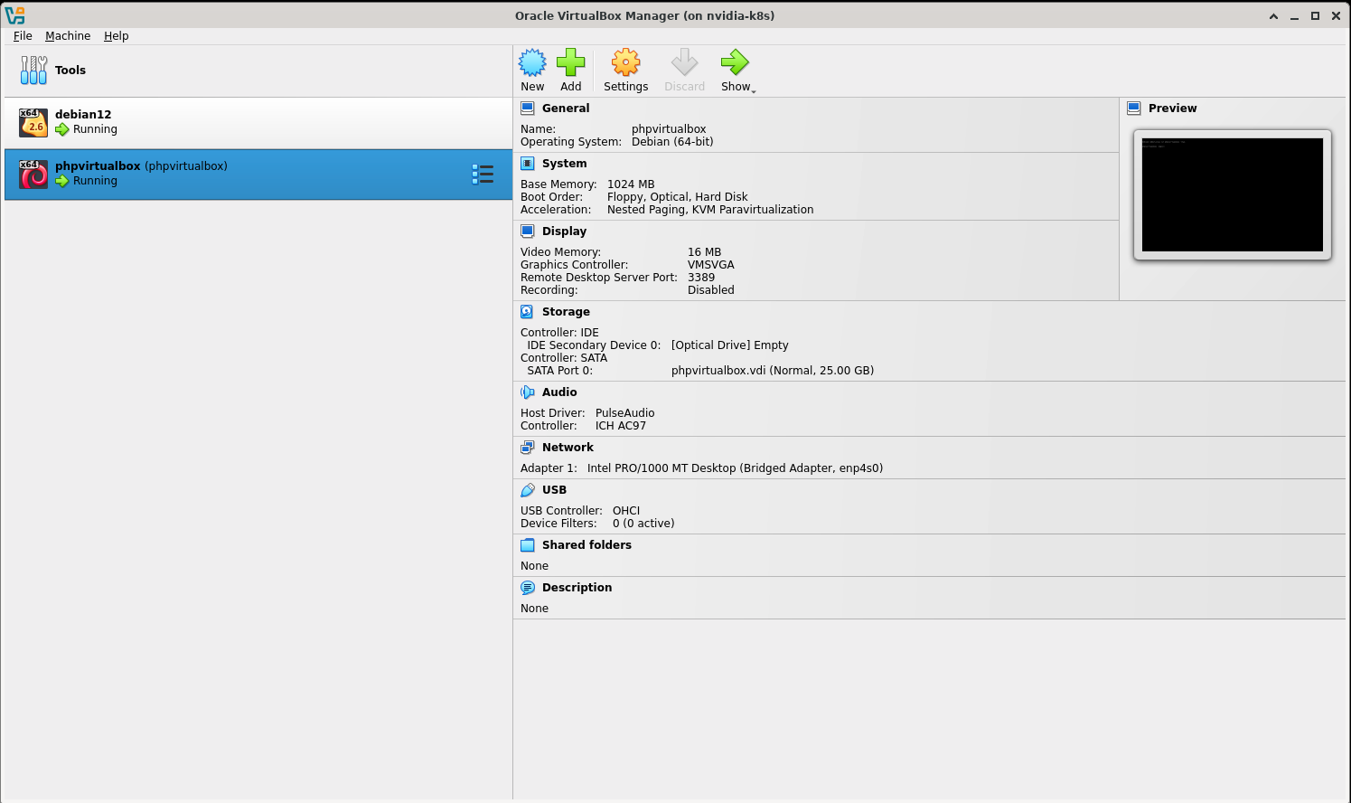The image size is (1351, 803).
Task: Click the green Show arrow icon
Action: 735,62
